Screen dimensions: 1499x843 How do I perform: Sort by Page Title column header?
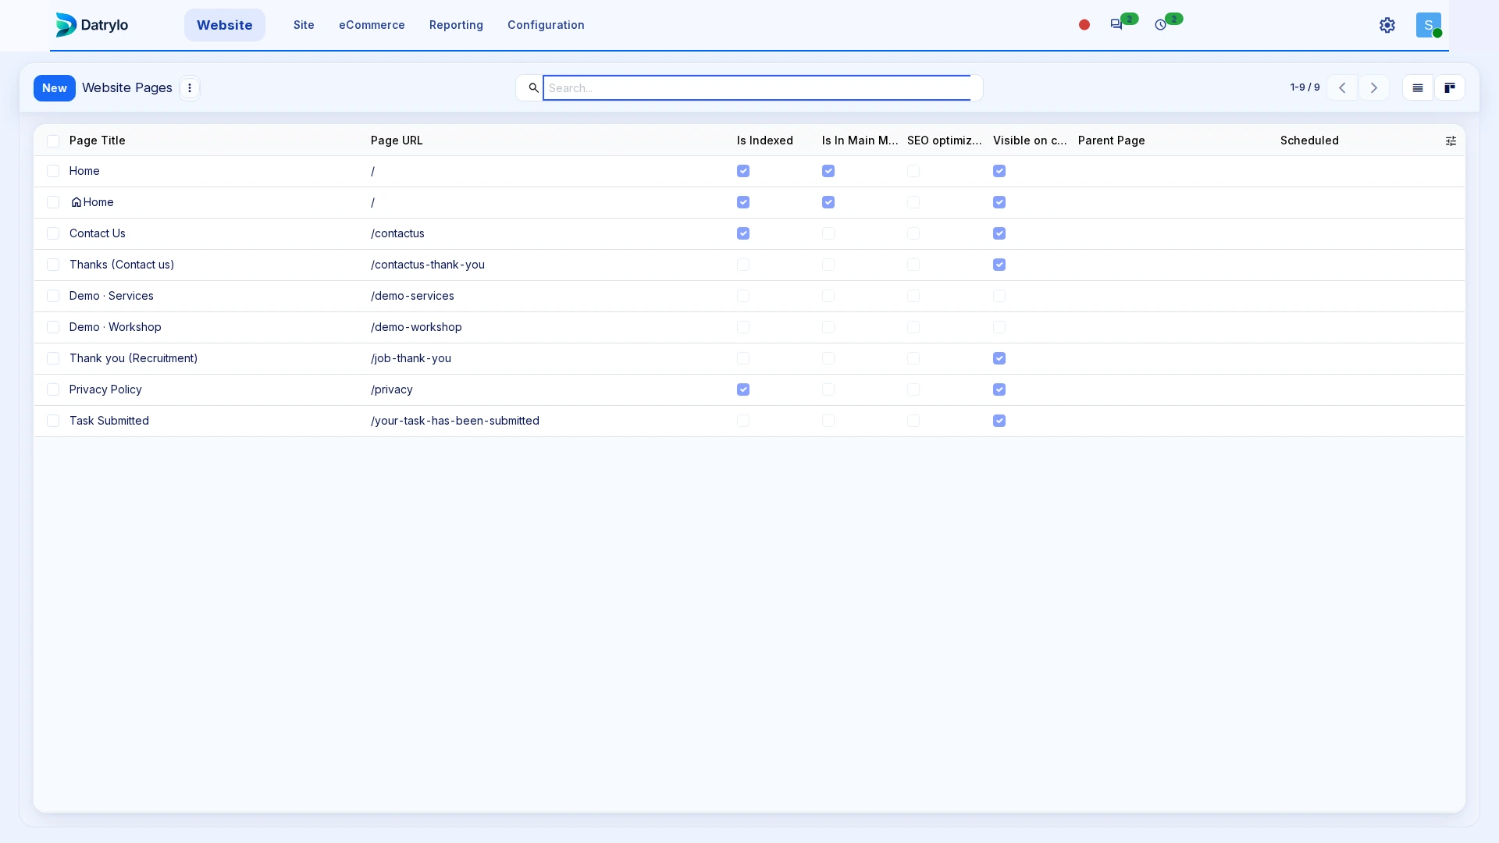coord(98,140)
